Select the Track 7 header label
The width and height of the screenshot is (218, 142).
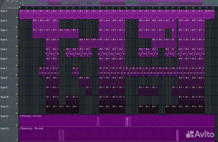pos(4,68)
